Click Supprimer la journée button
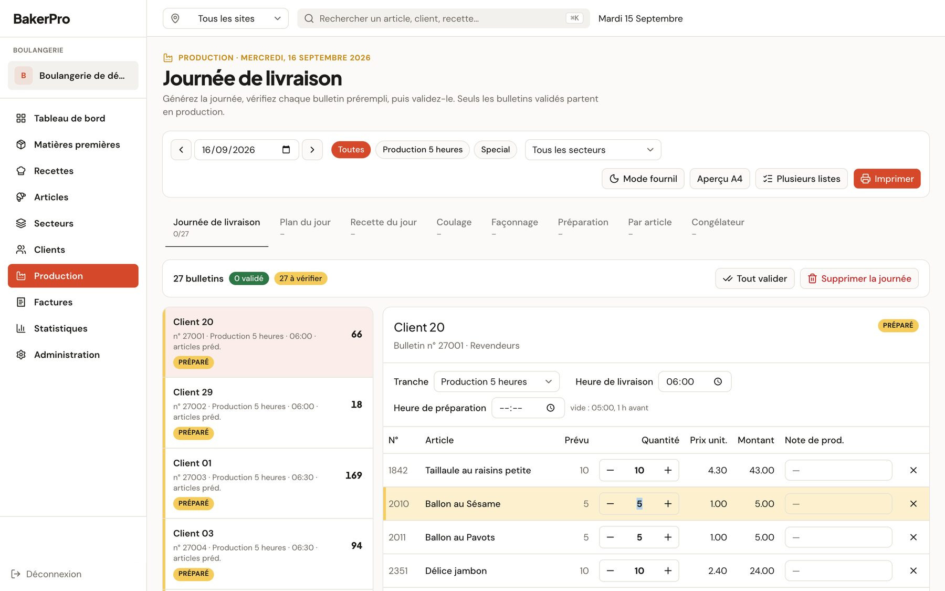This screenshot has height=591, width=945. [859, 278]
